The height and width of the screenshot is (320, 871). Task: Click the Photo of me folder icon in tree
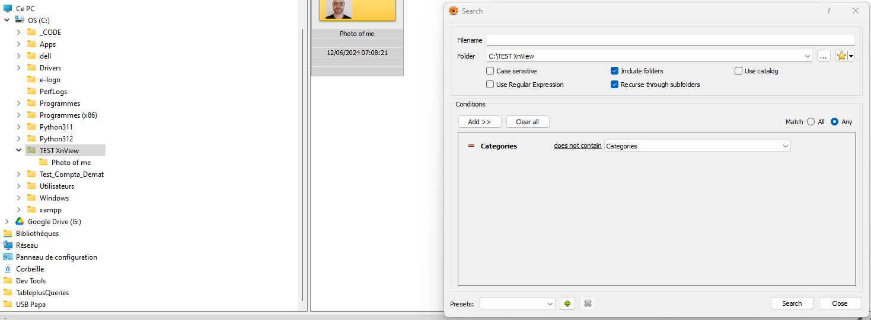[x=43, y=162]
